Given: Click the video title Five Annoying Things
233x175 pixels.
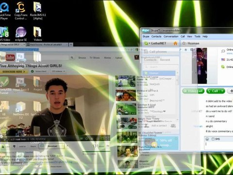Looking at the screenshot, I should (x=31, y=66).
